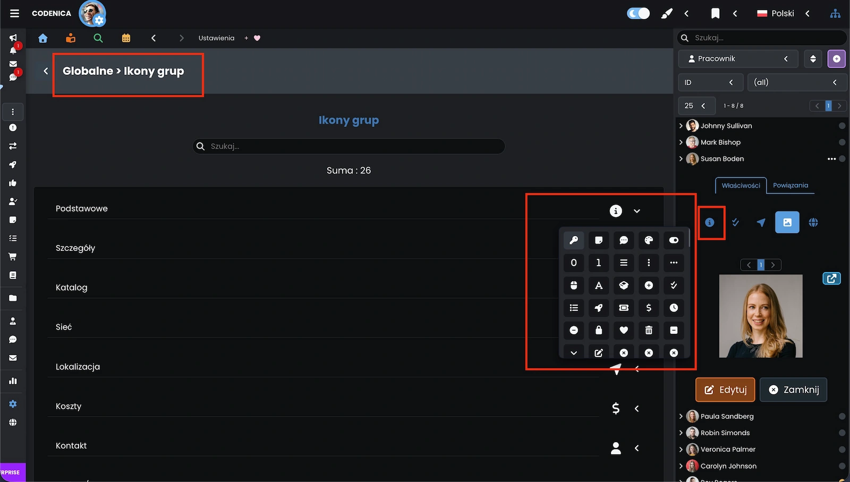
Task: Open the yellow calendar icon in toolbar
Action: pos(126,38)
